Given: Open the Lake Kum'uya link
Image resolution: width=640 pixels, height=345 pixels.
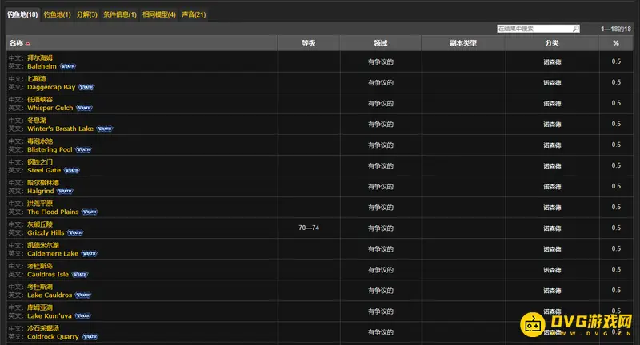Looking at the screenshot, I should coord(50,315).
